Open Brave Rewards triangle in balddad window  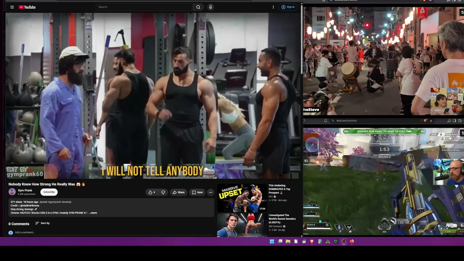click(431, 121)
